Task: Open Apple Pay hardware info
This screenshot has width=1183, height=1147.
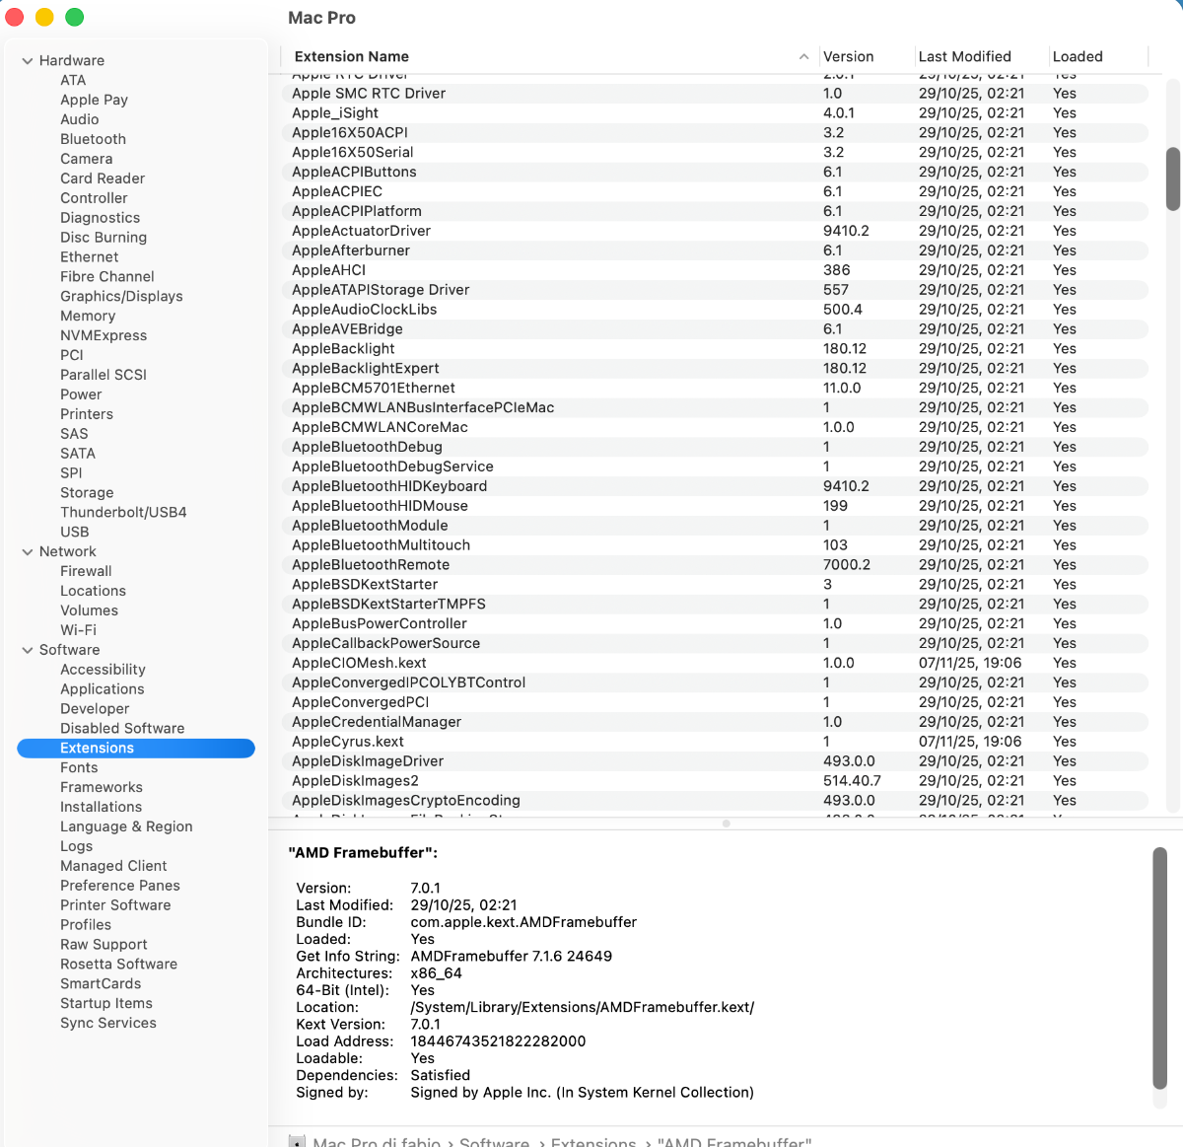Action: tap(94, 100)
